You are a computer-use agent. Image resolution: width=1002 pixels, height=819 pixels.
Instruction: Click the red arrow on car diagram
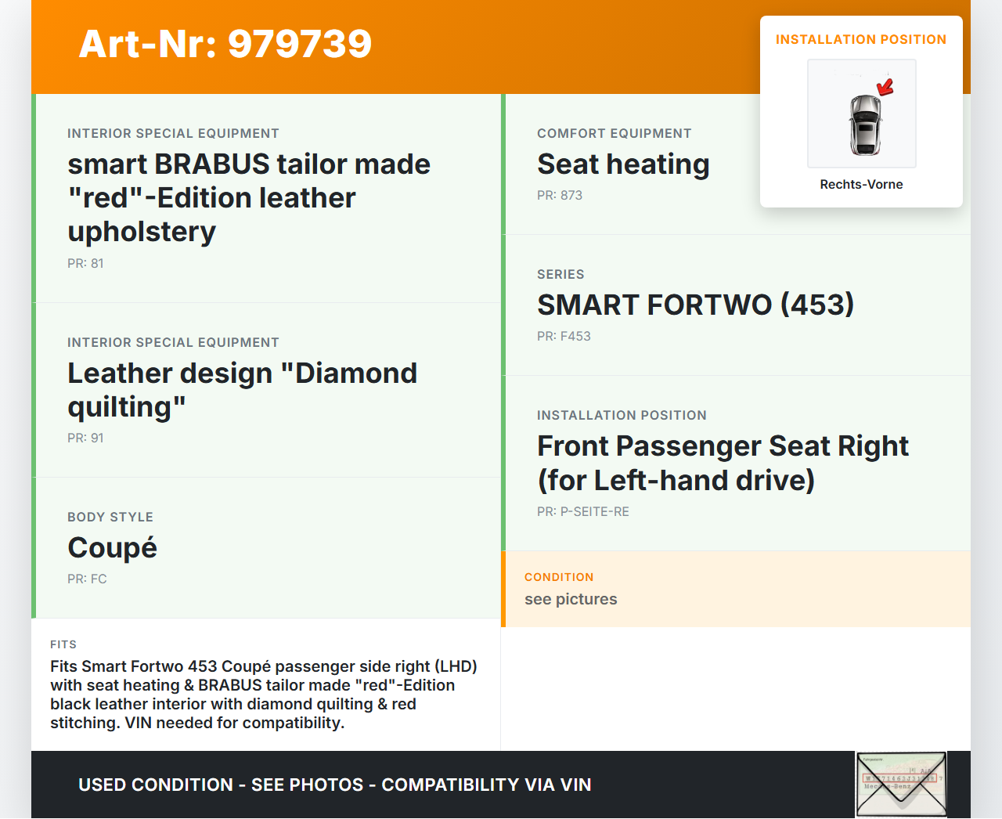[885, 86]
